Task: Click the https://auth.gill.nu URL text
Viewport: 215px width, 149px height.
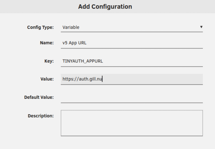Action: point(82,79)
